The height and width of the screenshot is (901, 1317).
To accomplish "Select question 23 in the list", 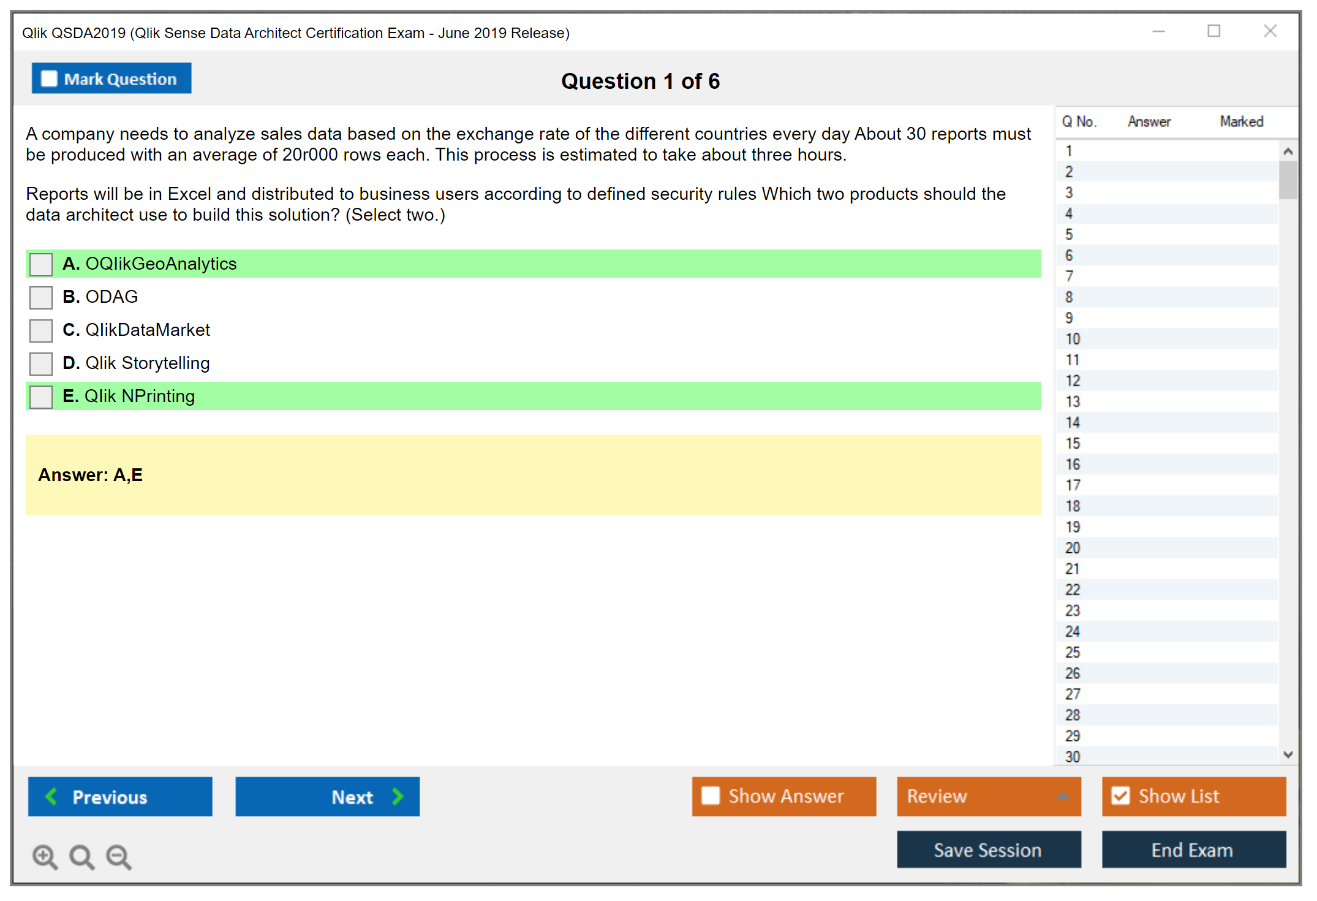I will coord(1073,610).
